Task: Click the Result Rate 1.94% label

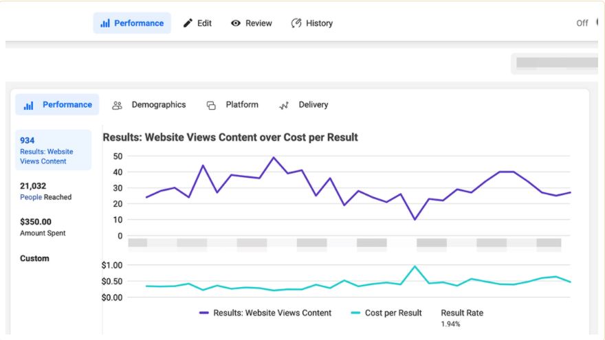Action: point(461,317)
